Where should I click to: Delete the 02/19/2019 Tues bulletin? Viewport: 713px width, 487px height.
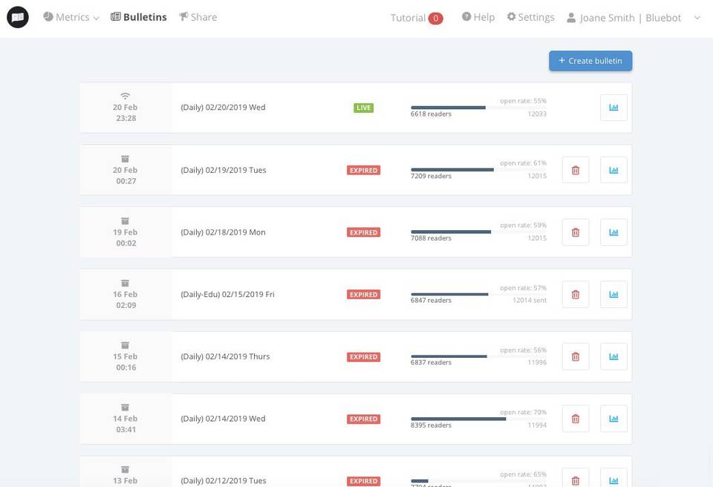coord(575,170)
